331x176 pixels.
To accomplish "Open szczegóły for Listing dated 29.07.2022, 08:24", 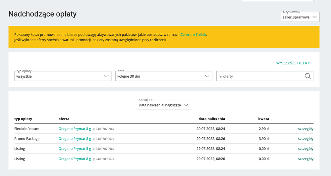I will (306, 149).
